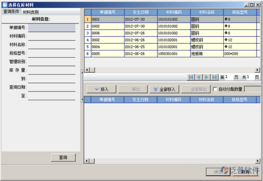The image size is (263, 181).
Task: Go to first page navigation icon
Action: coord(191,77)
